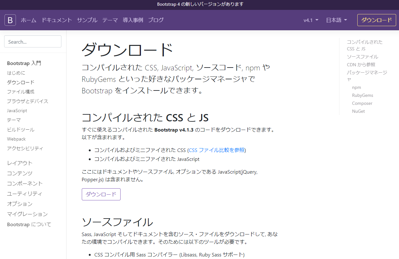Screen dimensions: 399x259
Task: Click the CSS ファイル比較を参照 link
Action: [217, 150]
